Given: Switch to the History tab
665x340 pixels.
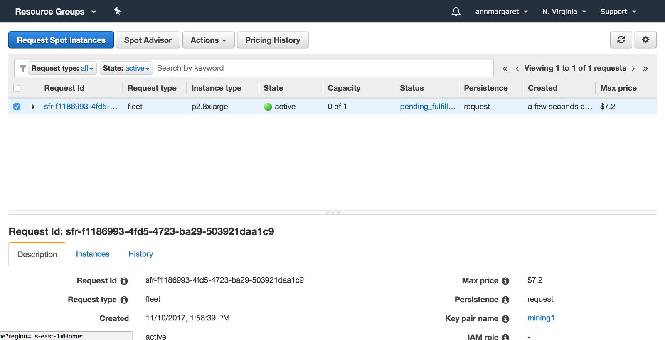Looking at the screenshot, I should point(140,254).
